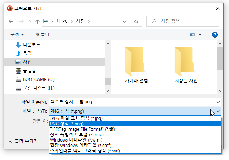Viewport: 229px width, 160px height.
Task: Select 로컬 디스크 (H:) drive
Action: point(39,88)
